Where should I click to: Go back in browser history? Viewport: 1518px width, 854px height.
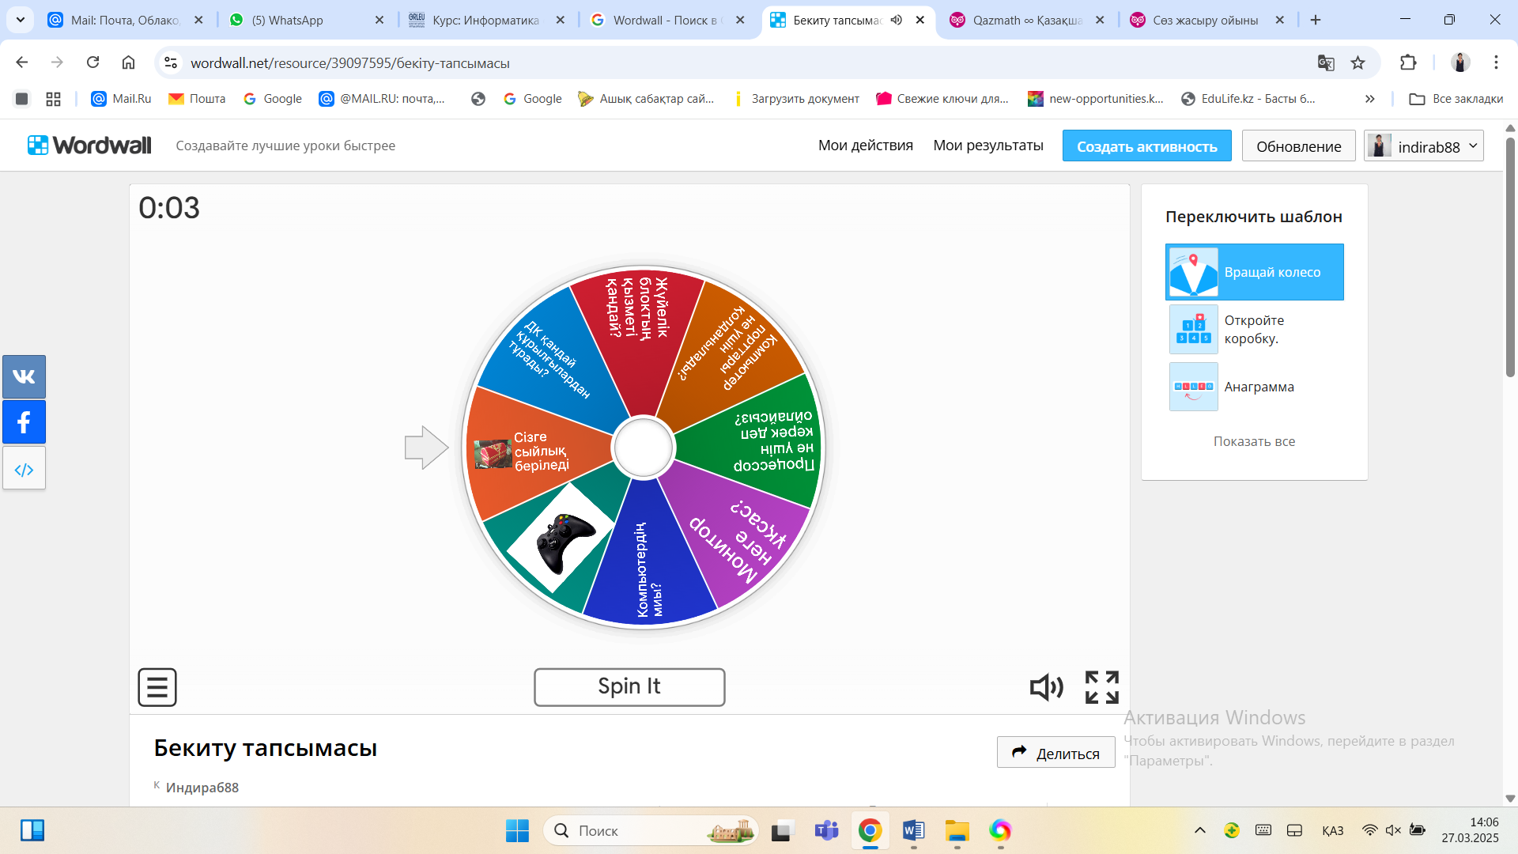[22, 62]
